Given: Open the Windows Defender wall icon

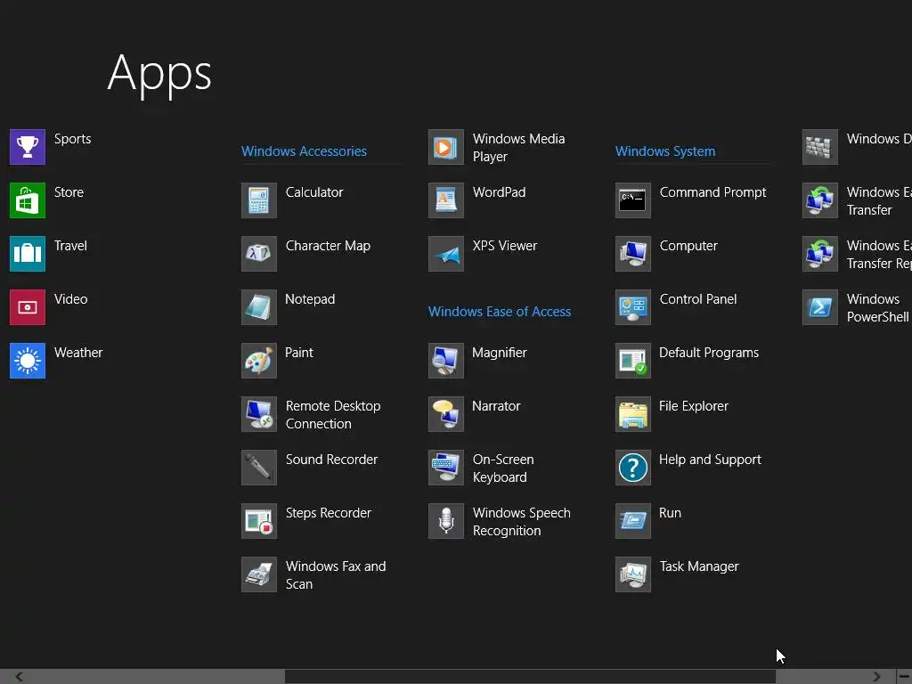Looking at the screenshot, I should point(820,147).
